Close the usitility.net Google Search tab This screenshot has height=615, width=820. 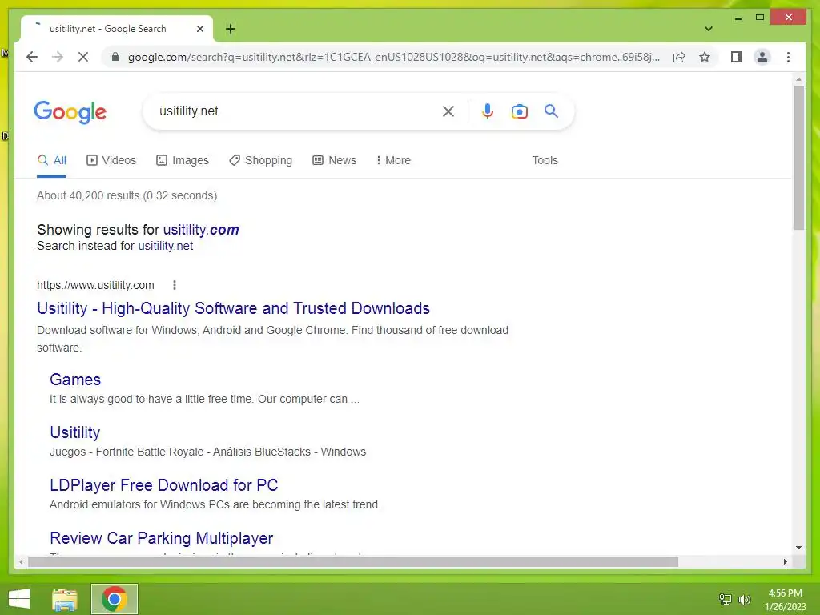tap(199, 29)
